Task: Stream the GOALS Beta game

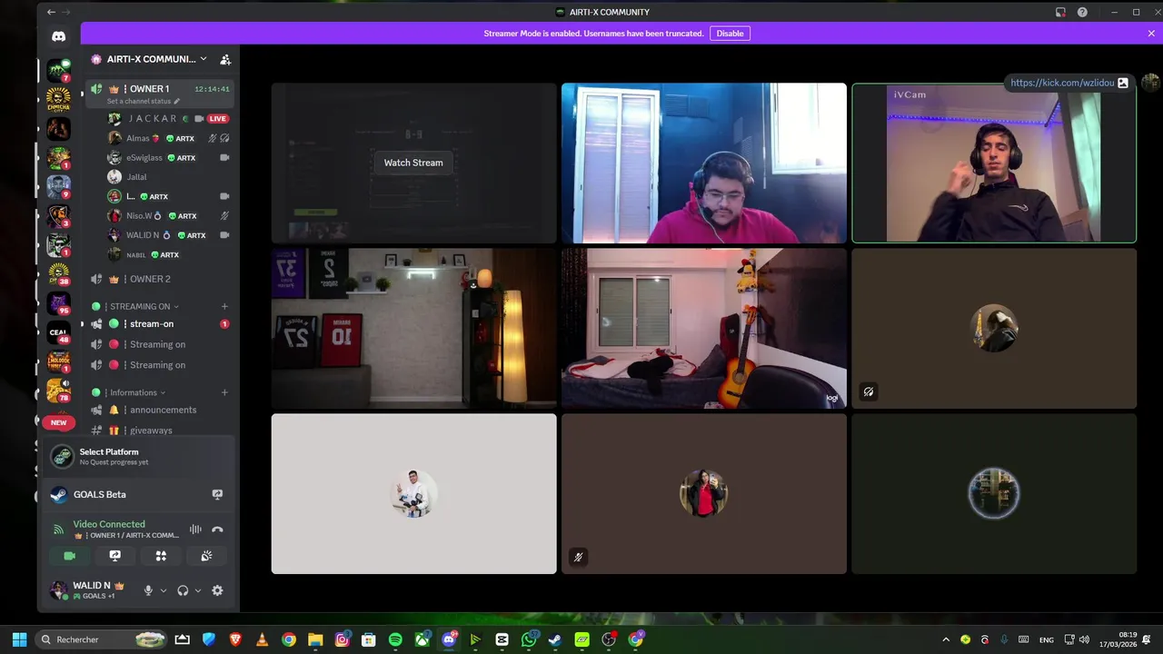Action: (217, 494)
